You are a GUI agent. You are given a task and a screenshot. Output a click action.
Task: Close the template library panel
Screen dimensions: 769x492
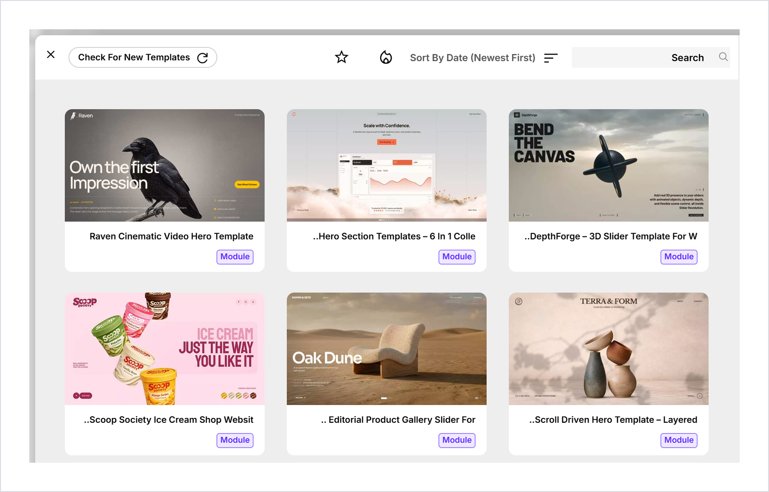pyautogui.click(x=51, y=55)
